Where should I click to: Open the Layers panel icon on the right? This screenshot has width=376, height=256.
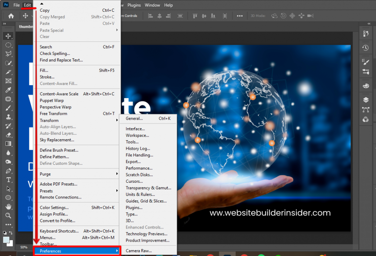point(366,99)
